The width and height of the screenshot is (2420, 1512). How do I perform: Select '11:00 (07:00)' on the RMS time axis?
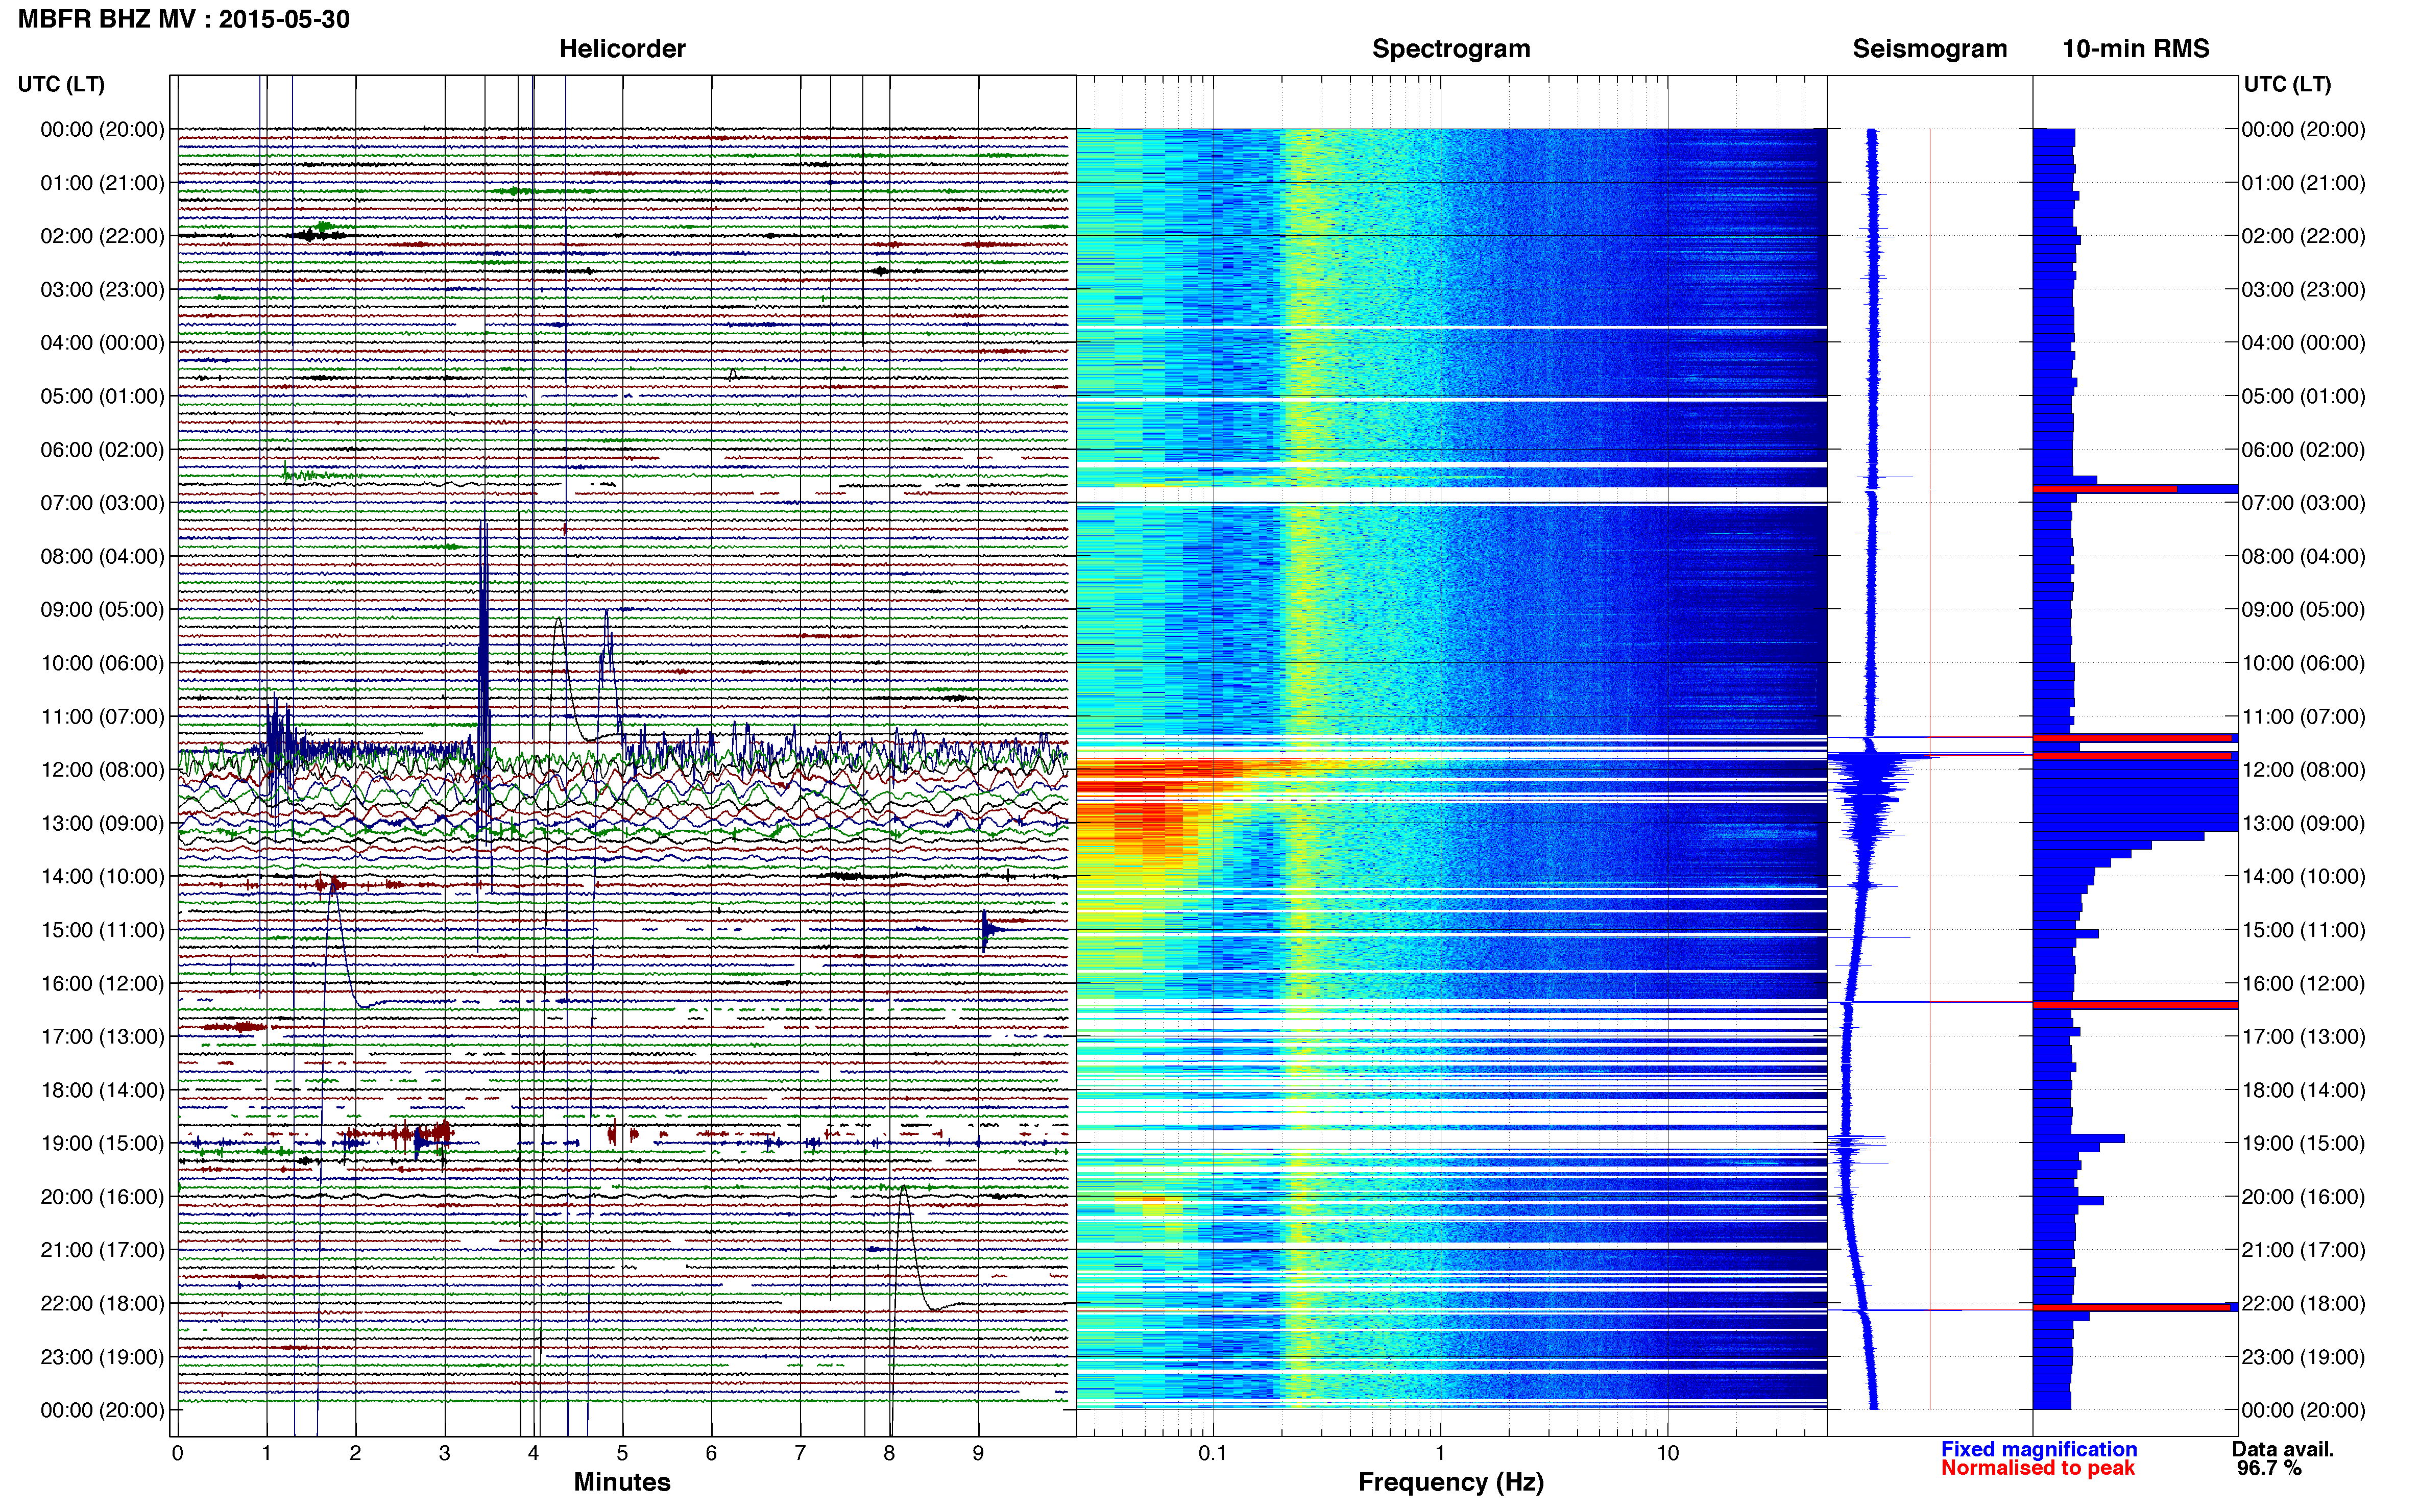tap(2304, 716)
